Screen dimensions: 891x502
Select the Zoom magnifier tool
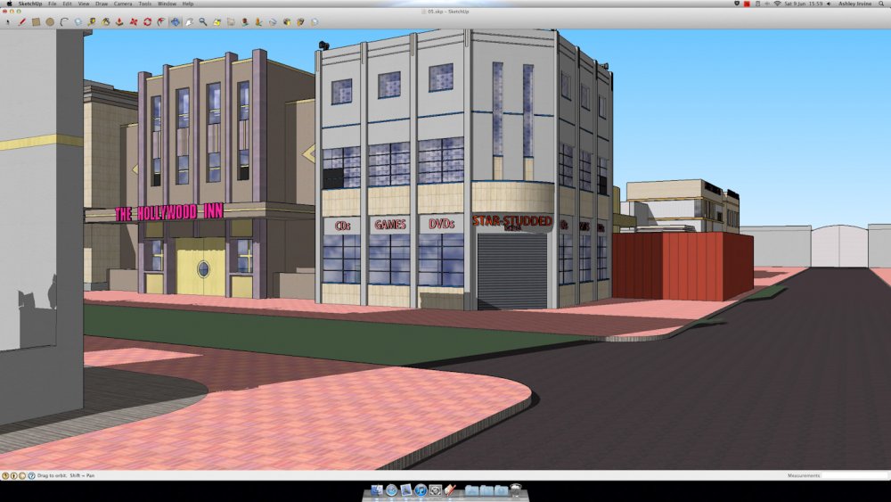(x=203, y=21)
